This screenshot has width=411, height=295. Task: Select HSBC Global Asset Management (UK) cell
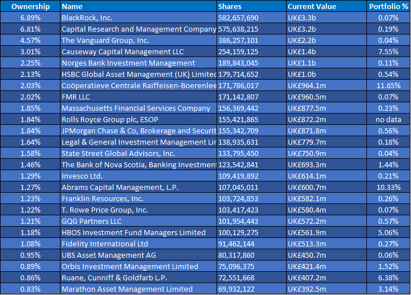point(139,74)
